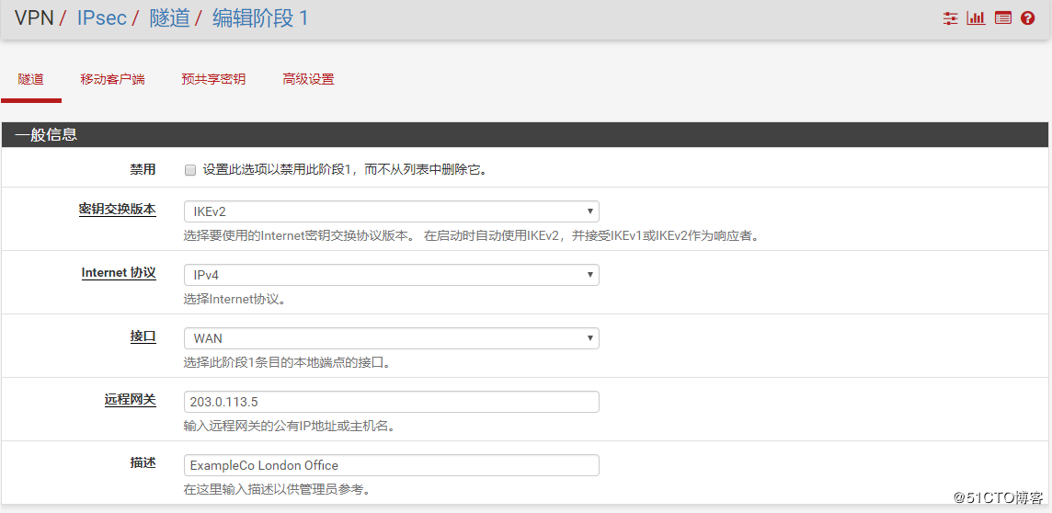Click the IPsec breadcrumb link
Image resolution: width=1052 pixels, height=513 pixels.
(101, 18)
